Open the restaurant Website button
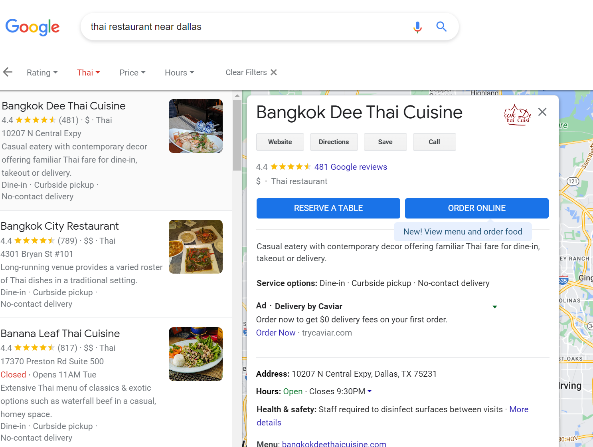Viewport: 593px width, 447px height. coord(280,142)
